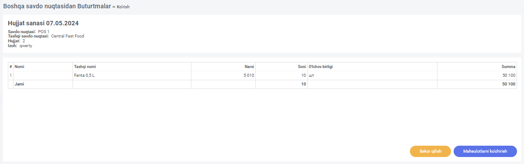The height and width of the screenshot is (164, 524).
Task: Click the Bekor qilish button
Action: 430,151
